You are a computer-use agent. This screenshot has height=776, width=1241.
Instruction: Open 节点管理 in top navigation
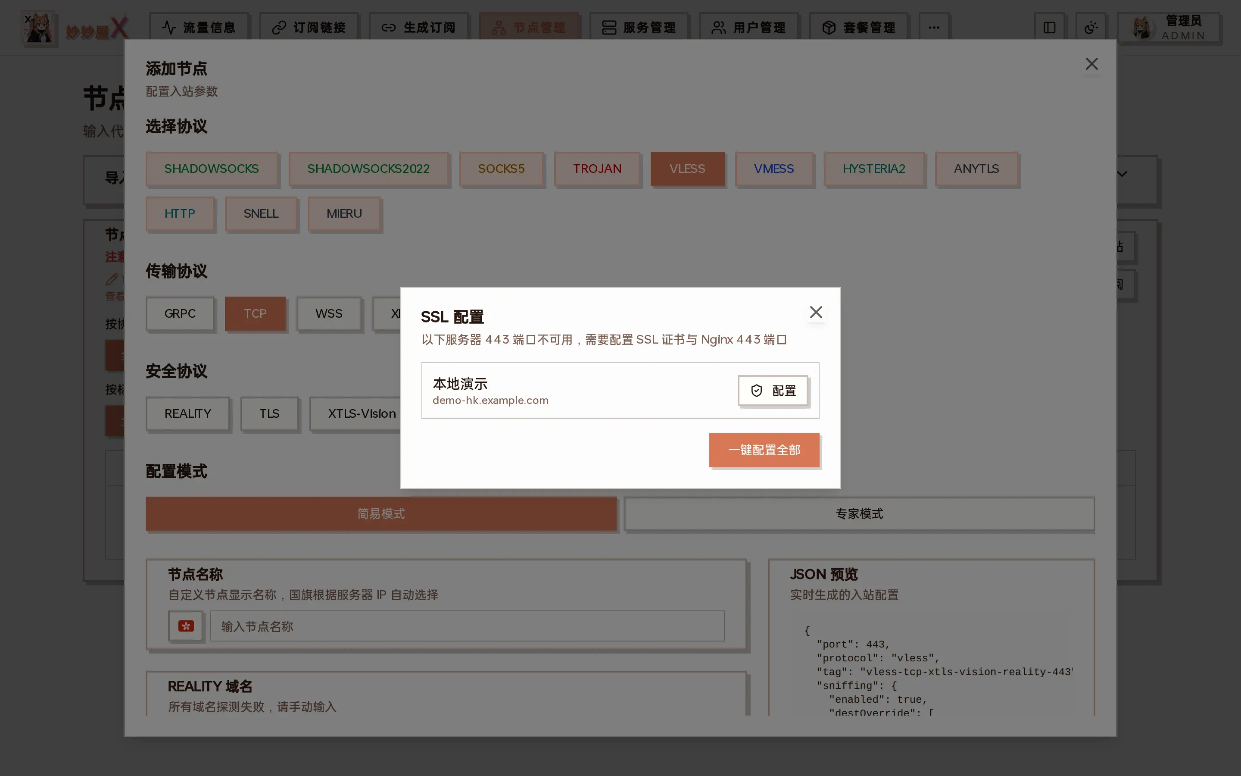(529, 27)
